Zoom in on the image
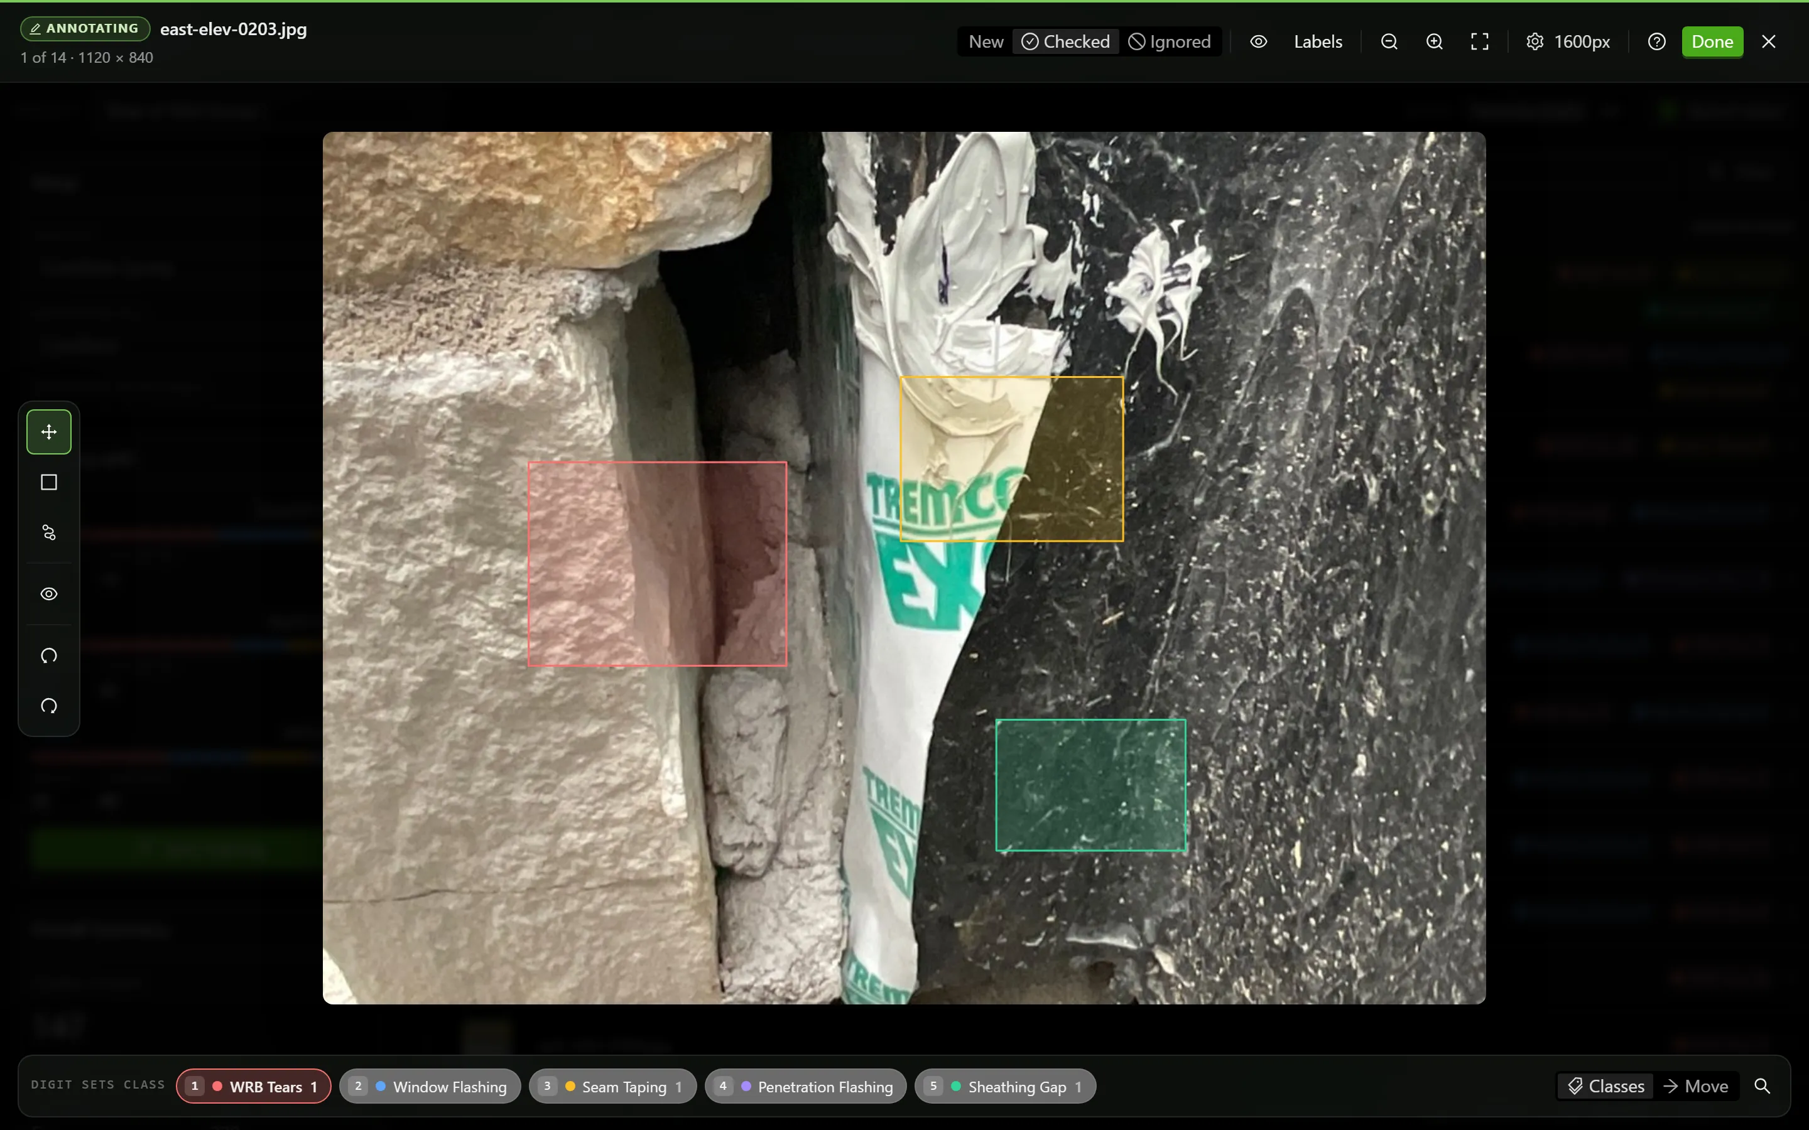Image resolution: width=1809 pixels, height=1130 pixels. tap(1434, 42)
